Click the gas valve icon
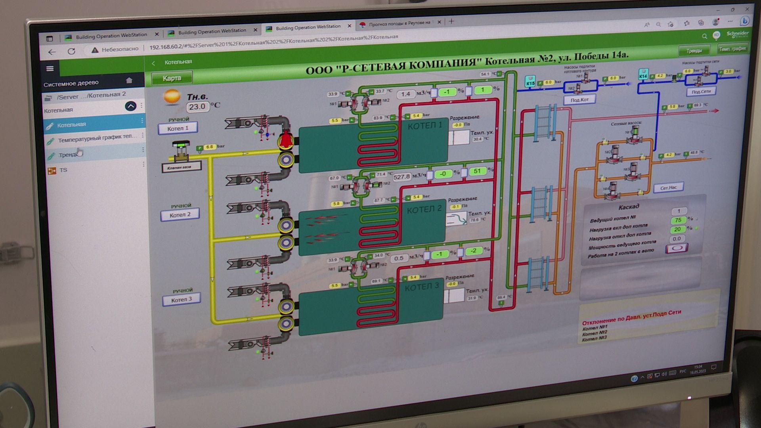This screenshot has width=761, height=428. pyautogui.click(x=182, y=151)
